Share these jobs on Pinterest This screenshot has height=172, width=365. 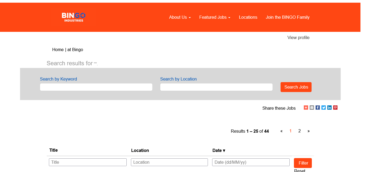tap(335, 108)
